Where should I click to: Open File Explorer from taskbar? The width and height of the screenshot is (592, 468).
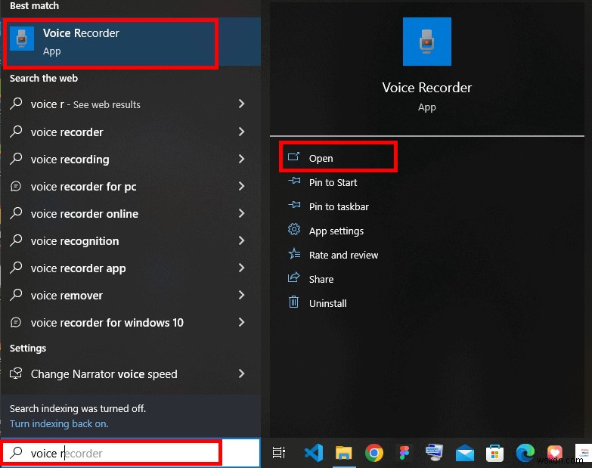click(343, 453)
